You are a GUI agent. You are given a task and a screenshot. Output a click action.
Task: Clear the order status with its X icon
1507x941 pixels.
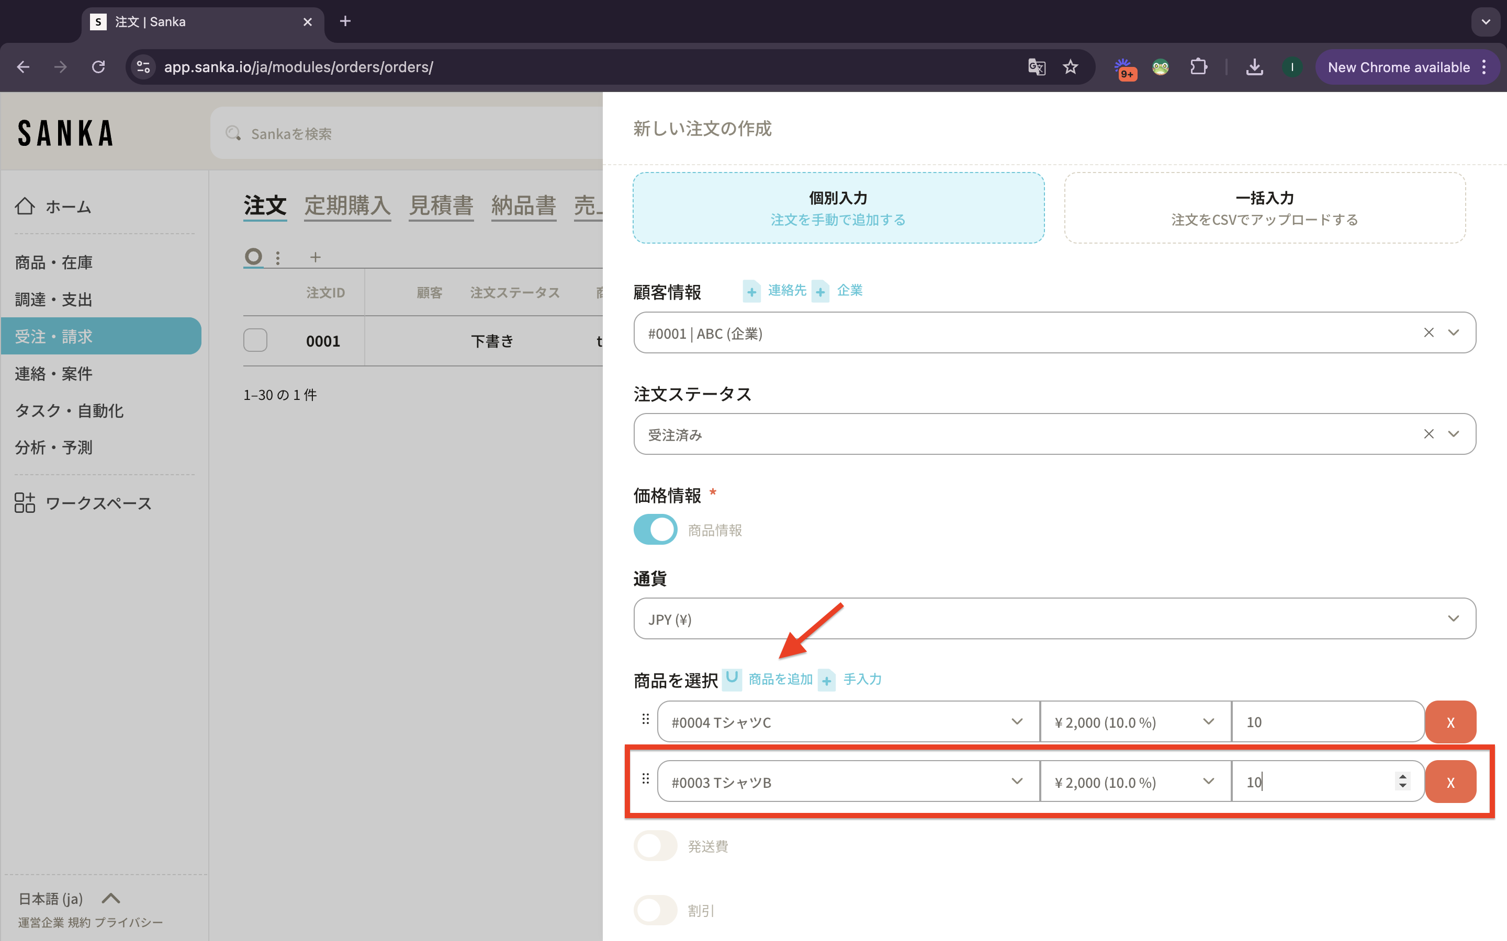coord(1429,434)
